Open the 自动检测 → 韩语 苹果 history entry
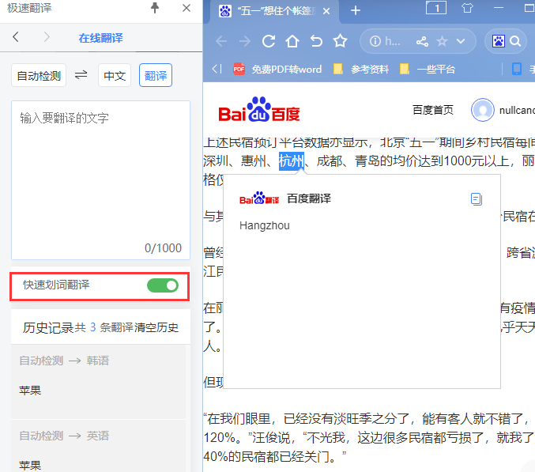 coord(98,382)
